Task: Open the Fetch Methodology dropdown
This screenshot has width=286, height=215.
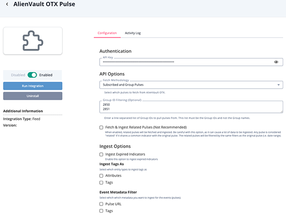Action: tap(191, 85)
